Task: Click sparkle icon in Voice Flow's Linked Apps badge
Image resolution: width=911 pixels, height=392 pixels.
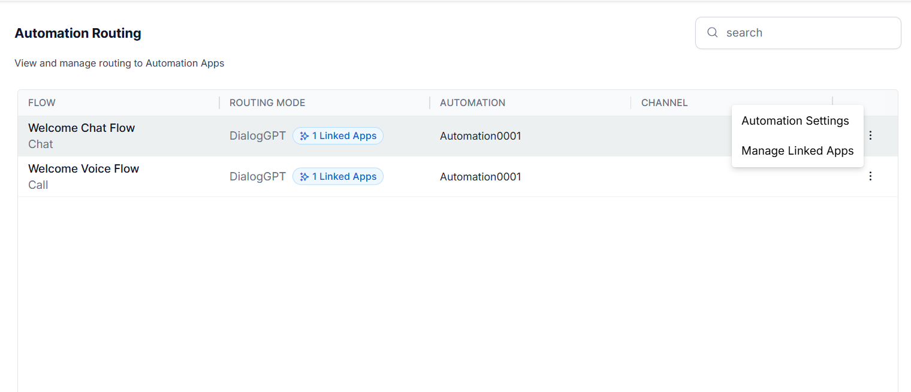Action: click(304, 177)
